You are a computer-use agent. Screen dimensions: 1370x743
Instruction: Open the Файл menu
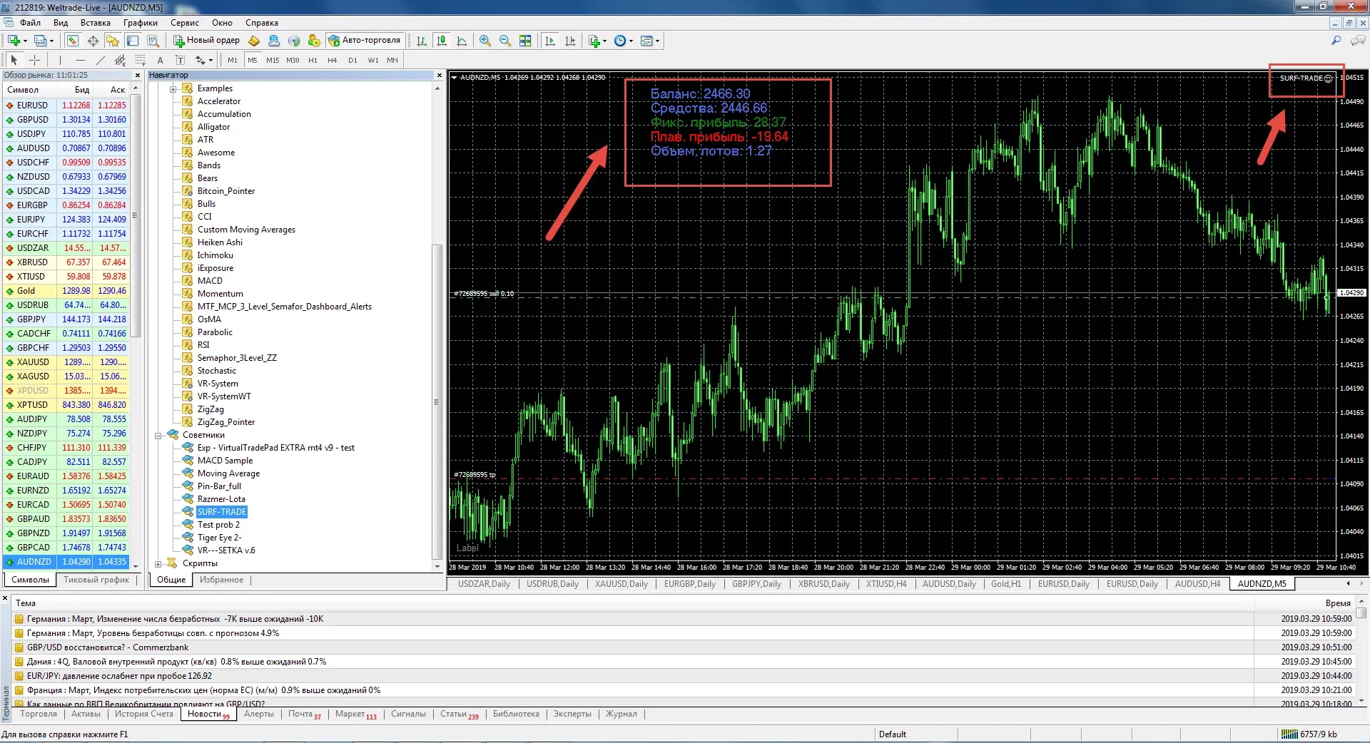tap(30, 23)
